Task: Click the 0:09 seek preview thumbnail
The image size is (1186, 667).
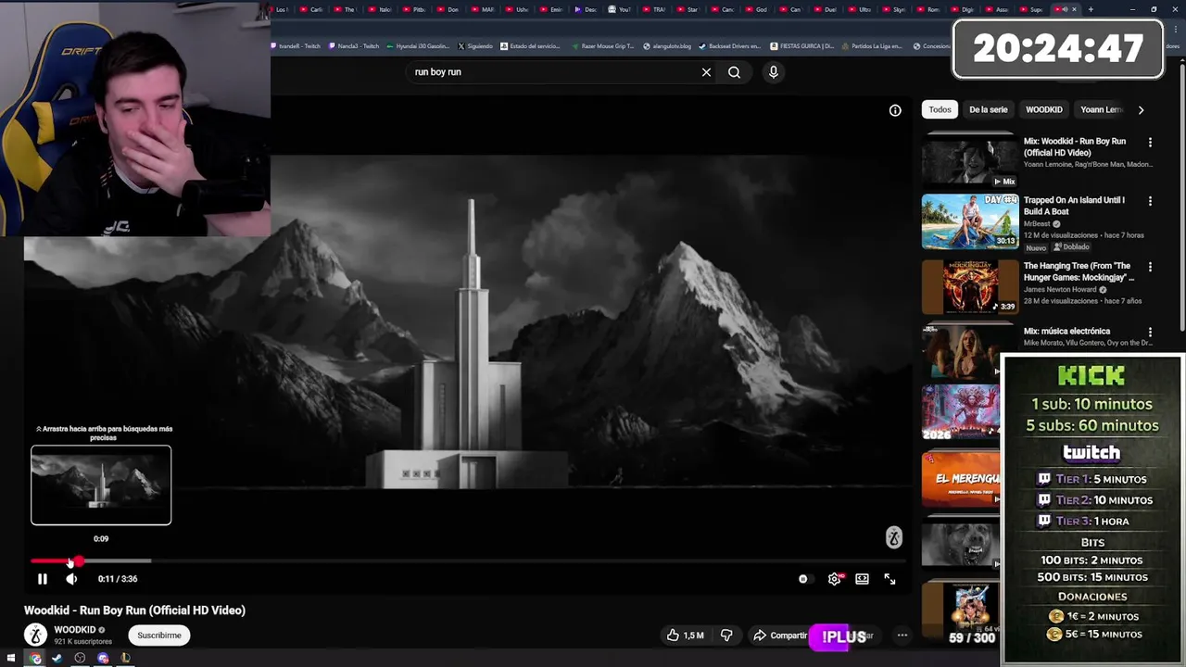Action: pos(101,485)
